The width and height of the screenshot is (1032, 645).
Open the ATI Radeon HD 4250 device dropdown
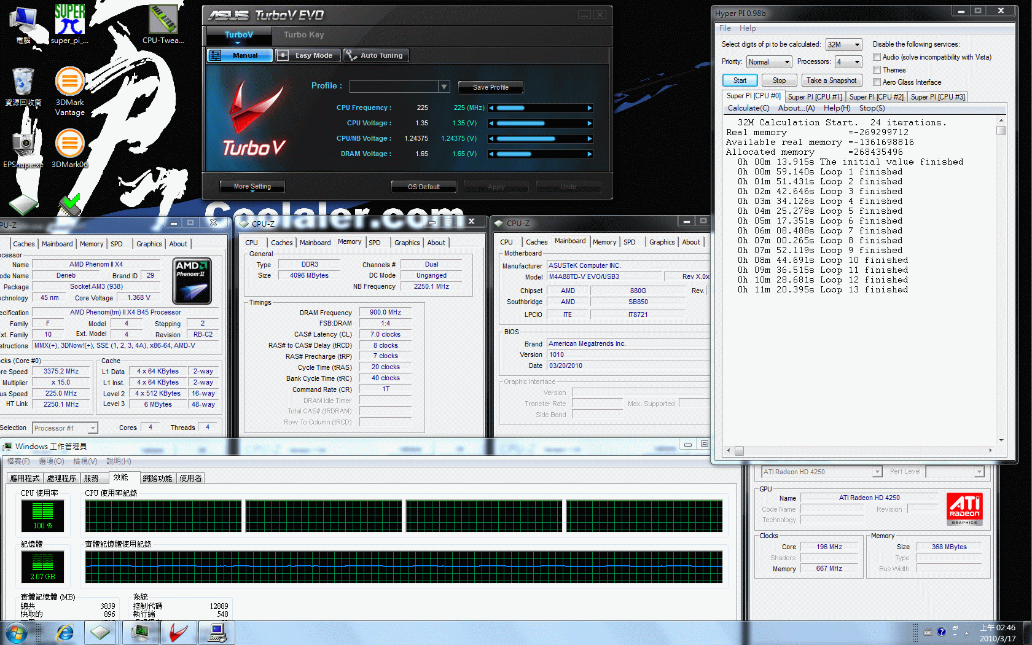(x=822, y=472)
